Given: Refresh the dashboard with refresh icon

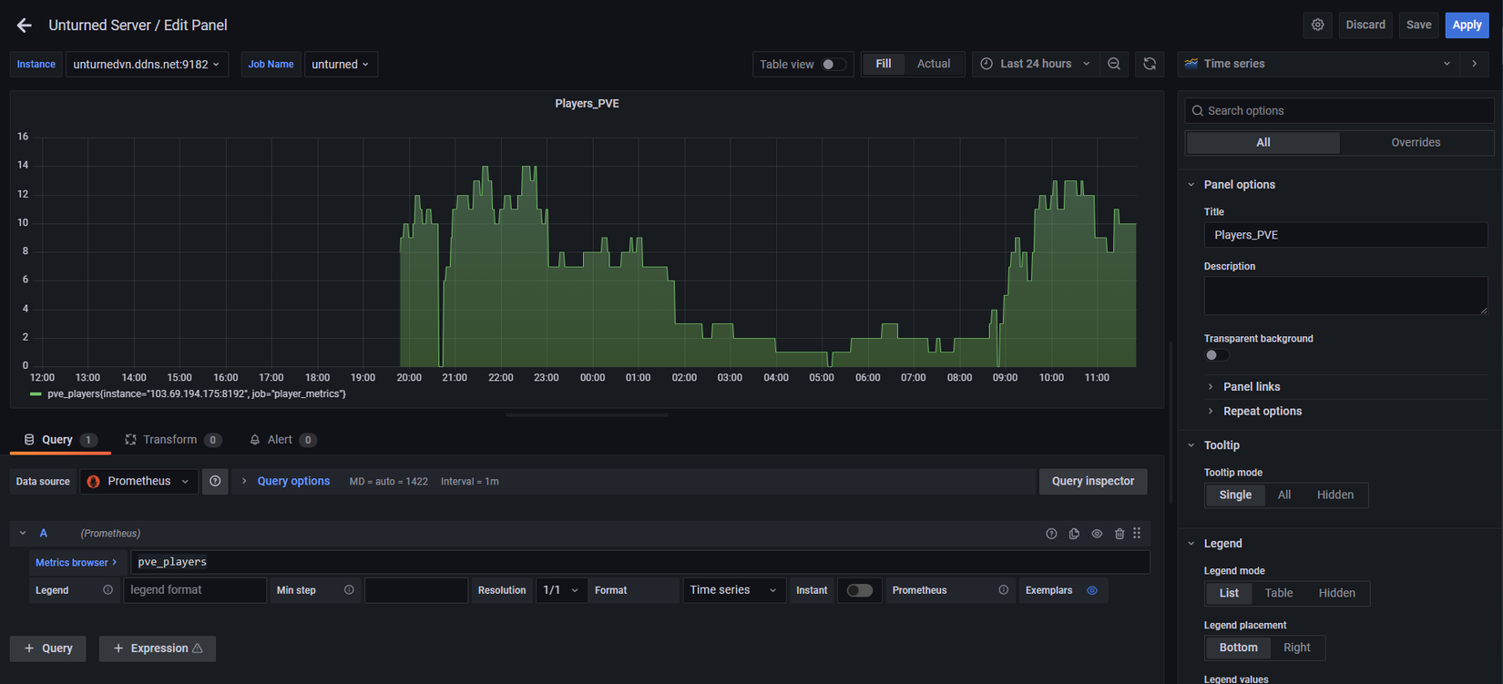Looking at the screenshot, I should point(1150,64).
